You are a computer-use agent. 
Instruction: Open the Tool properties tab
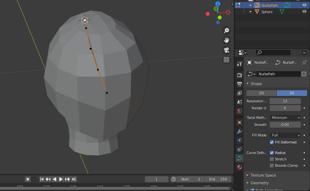pos(240,64)
